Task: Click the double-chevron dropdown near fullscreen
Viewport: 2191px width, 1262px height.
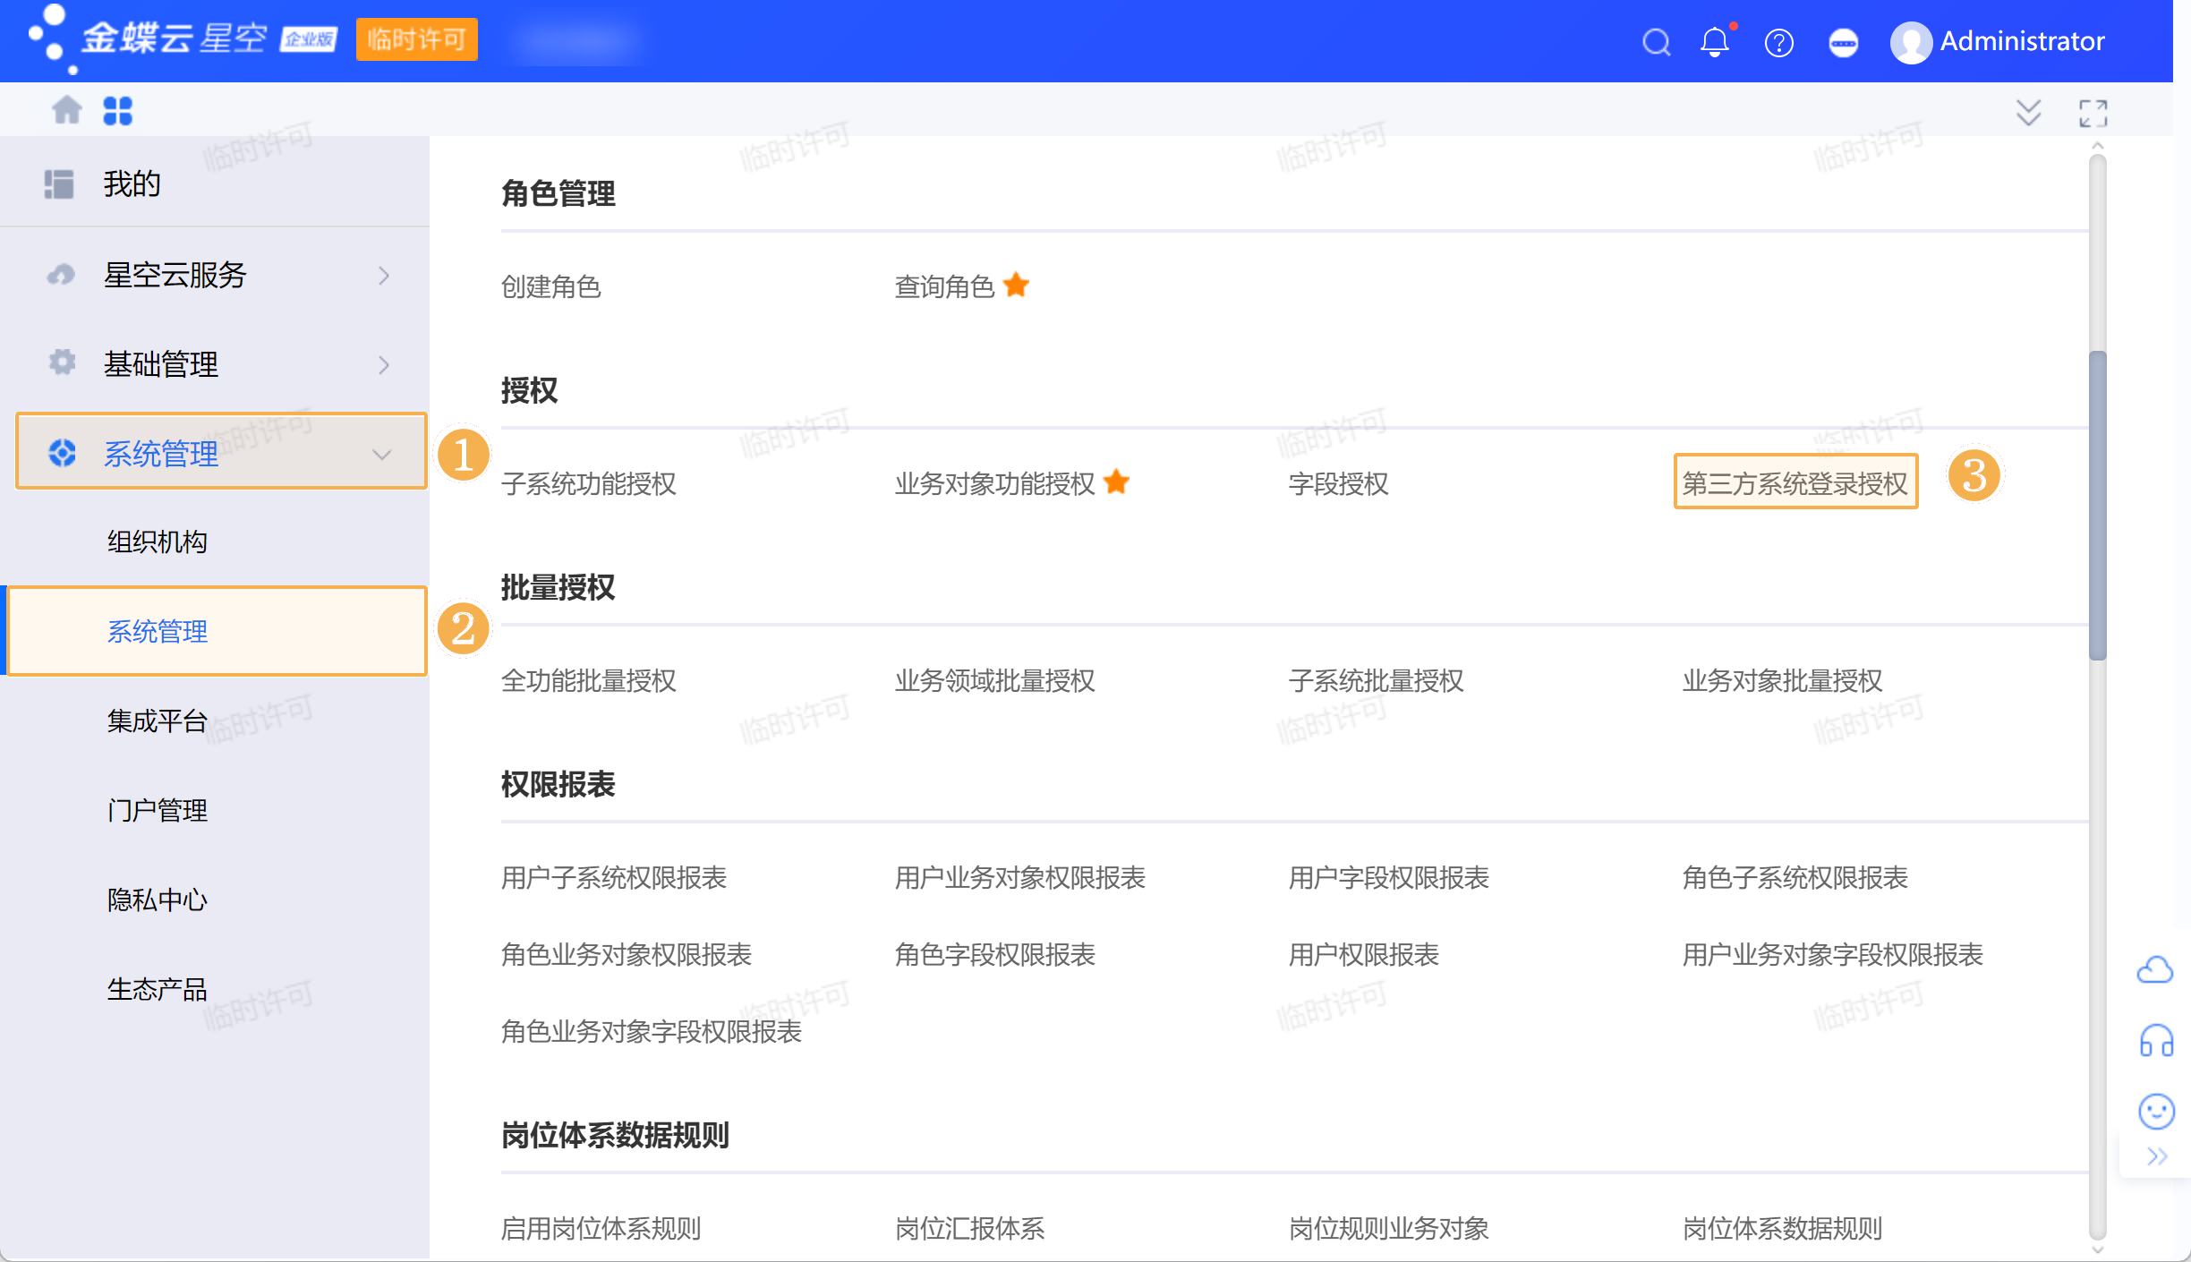Action: 2028,114
